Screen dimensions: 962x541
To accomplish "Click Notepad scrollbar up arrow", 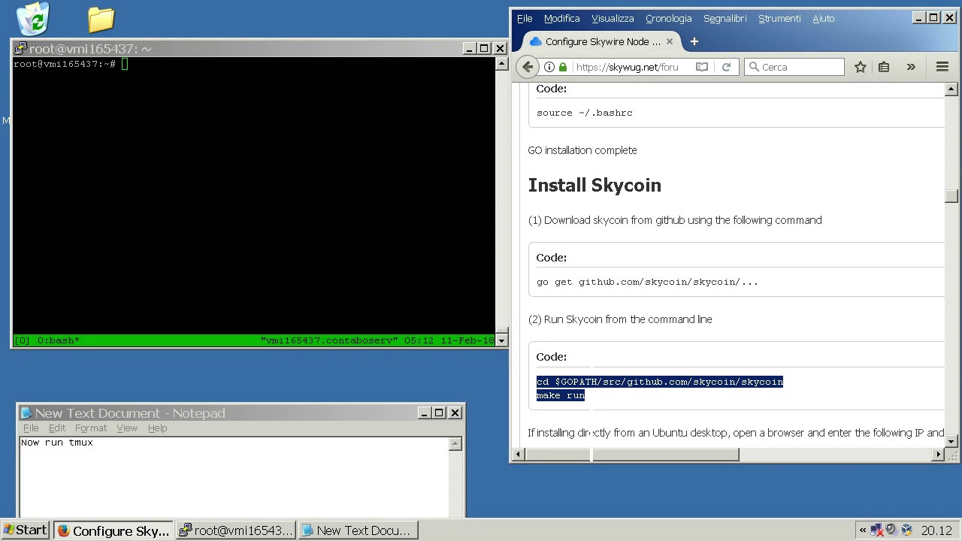I will click(455, 444).
